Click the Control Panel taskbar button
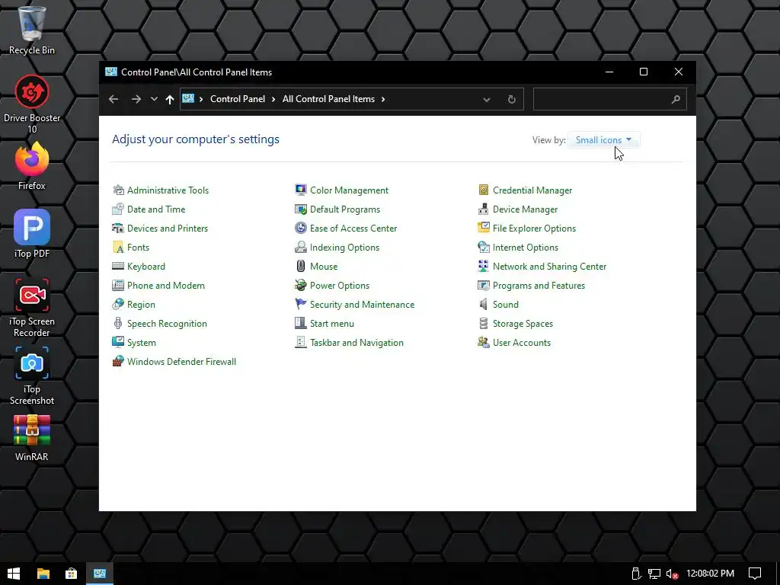 (100, 574)
